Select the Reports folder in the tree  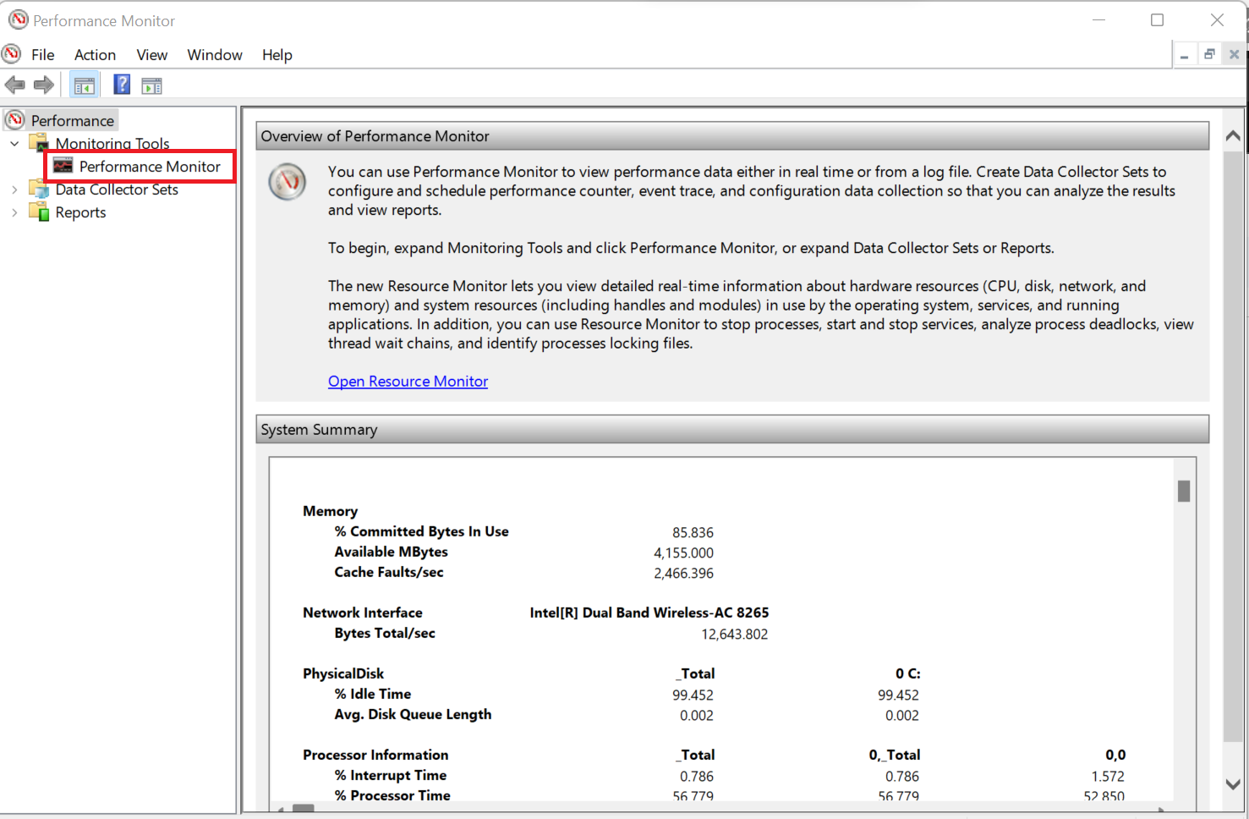[x=80, y=212]
